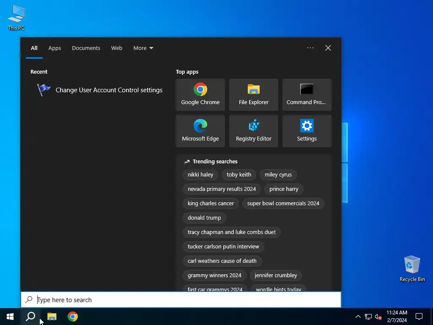Screen dimensions: 433x325
Task: Switch to the Apps tab
Action: (x=55, y=48)
